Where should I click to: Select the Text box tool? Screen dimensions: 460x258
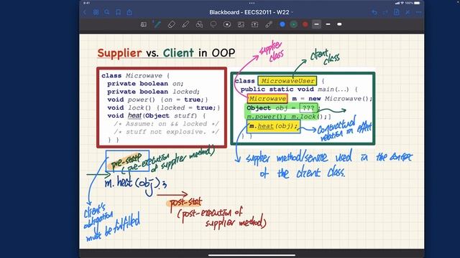point(254,24)
